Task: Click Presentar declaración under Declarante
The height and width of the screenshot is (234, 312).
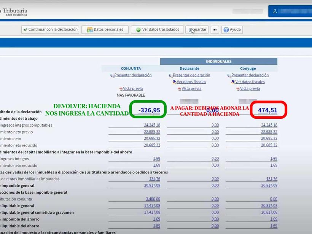Action: pos(191,75)
